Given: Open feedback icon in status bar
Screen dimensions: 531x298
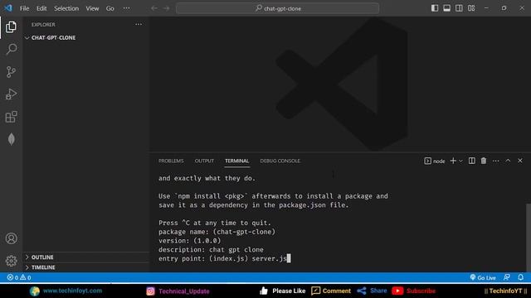Looking at the screenshot, I should click(507, 278).
